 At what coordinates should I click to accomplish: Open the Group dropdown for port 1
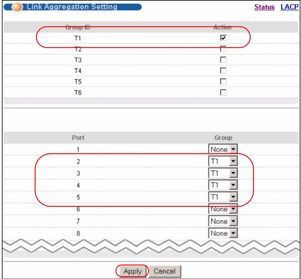tap(223, 149)
